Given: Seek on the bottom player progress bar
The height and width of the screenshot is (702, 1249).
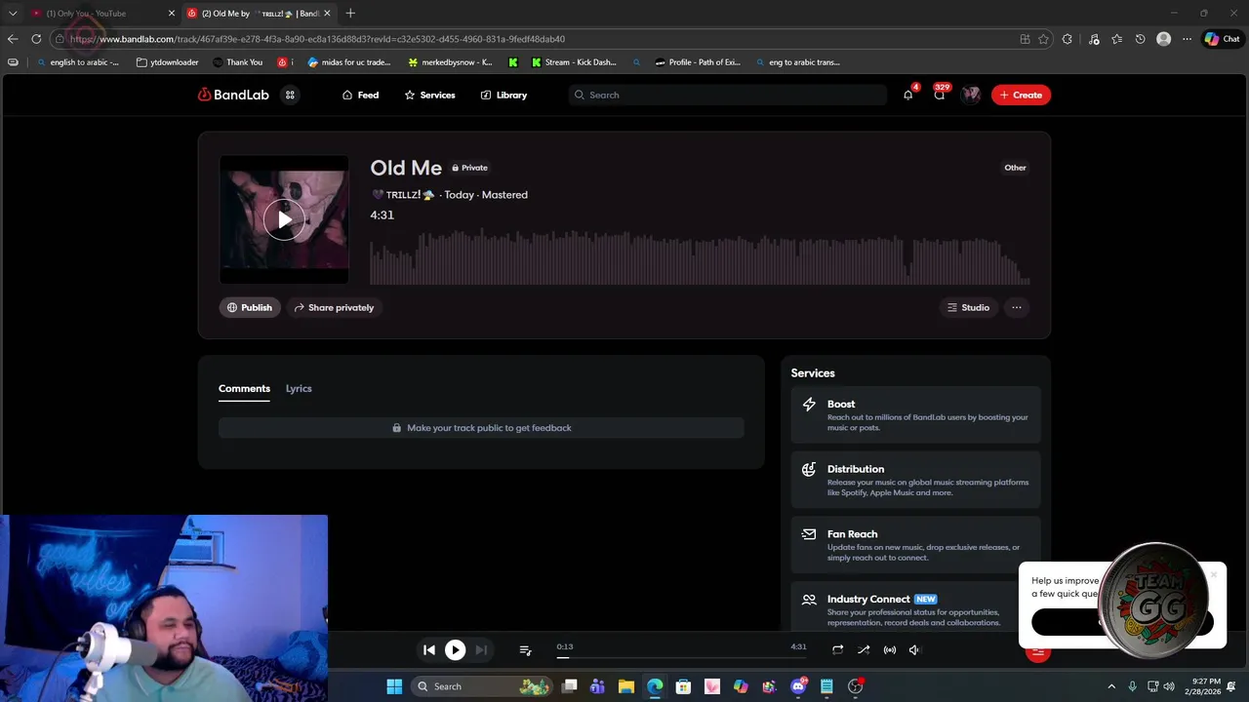Looking at the screenshot, I should click(x=681, y=657).
